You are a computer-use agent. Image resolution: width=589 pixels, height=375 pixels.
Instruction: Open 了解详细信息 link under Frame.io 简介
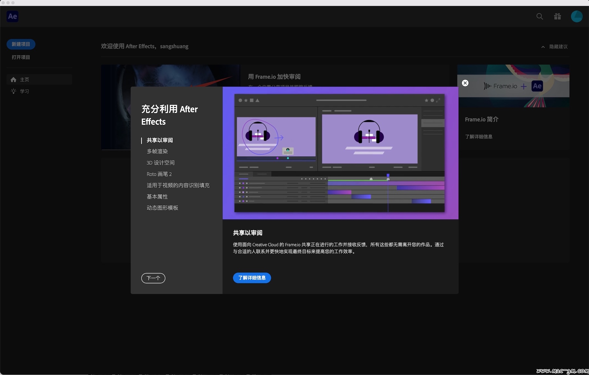[x=478, y=136]
